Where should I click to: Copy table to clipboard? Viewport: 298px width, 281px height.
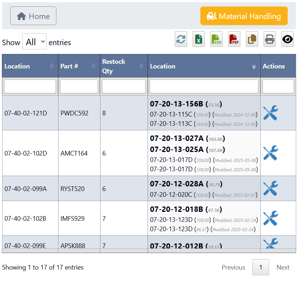pyautogui.click(x=252, y=39)
